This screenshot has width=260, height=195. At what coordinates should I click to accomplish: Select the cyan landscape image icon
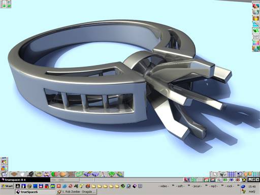256,24
